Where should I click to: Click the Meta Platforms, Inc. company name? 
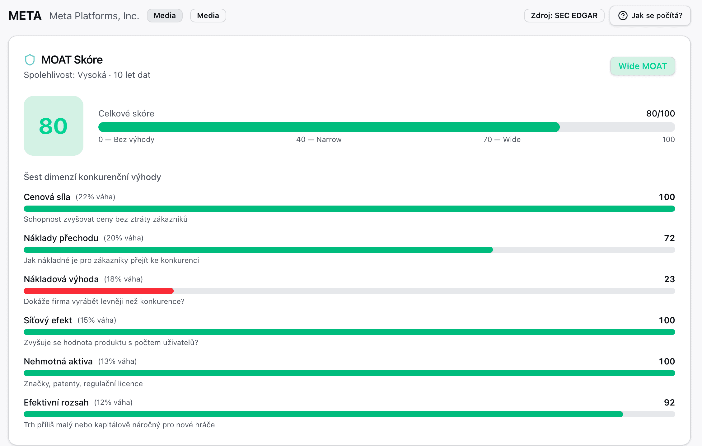(94, 16)
